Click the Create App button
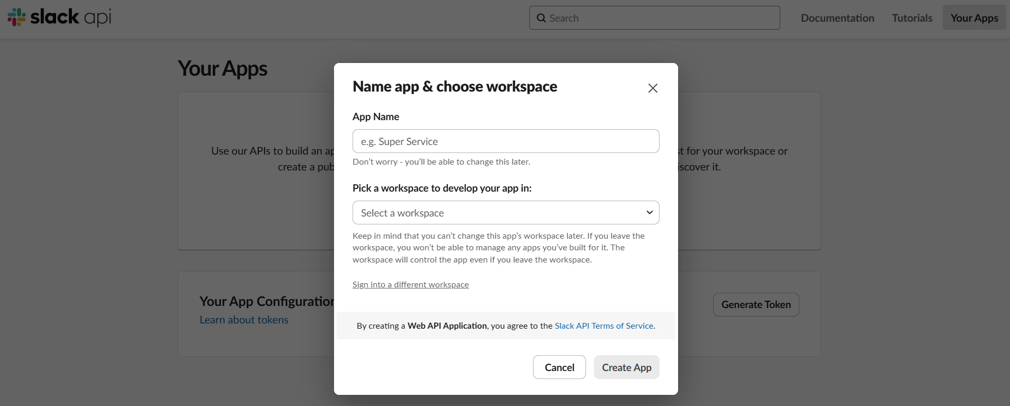 coord(626,367)
